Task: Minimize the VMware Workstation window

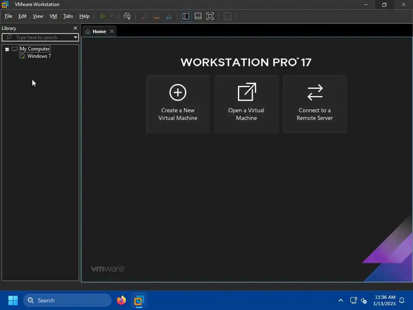Action: coord(365,4)
